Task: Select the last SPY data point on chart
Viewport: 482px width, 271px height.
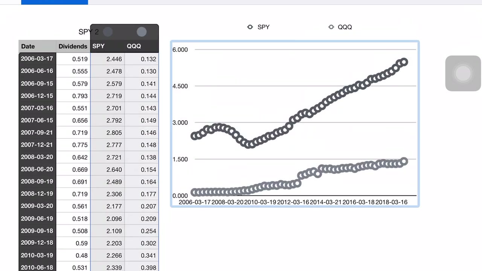Action: (x=404, y=62)
